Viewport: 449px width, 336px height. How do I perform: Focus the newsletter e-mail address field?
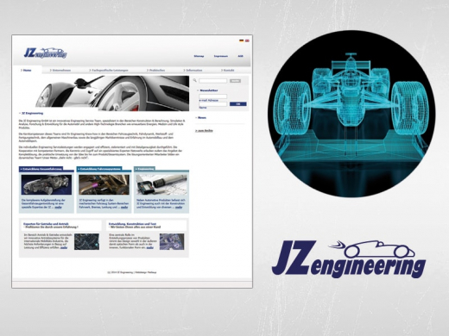tap(212, 96)
